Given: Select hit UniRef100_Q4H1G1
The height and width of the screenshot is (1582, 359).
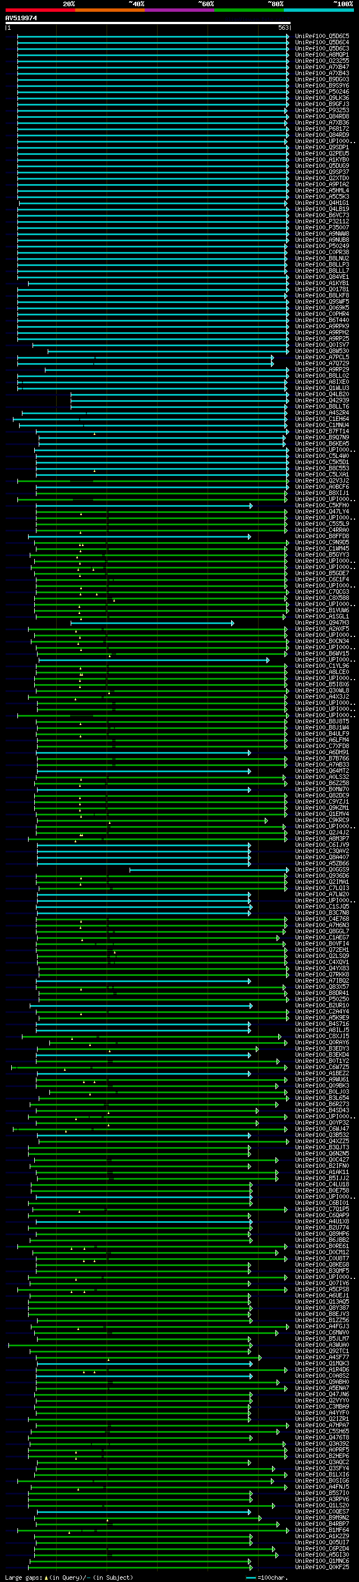Looking at the screenshot, I should (x=322, y=203).
